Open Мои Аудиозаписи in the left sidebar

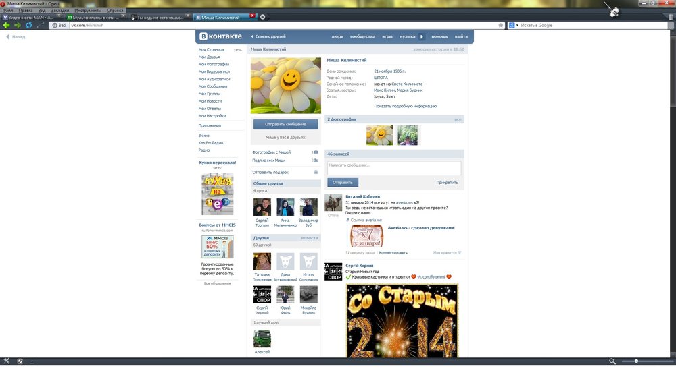[x=214, y=79]
